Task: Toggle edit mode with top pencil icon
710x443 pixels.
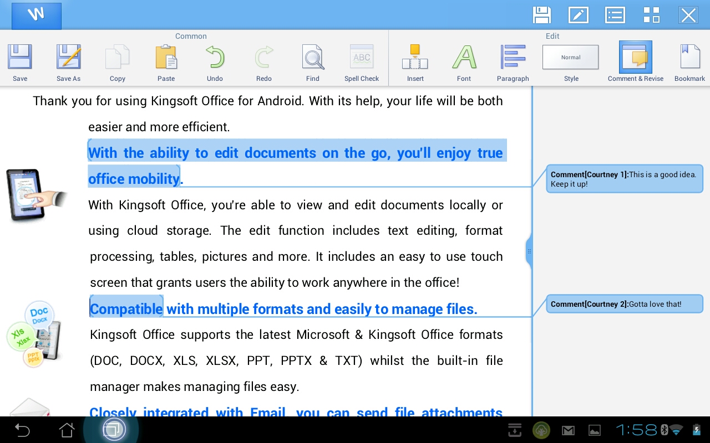Action: (578, 15)
